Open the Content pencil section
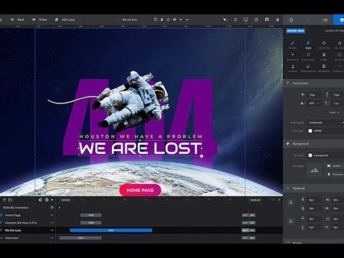 pos(292,44)
